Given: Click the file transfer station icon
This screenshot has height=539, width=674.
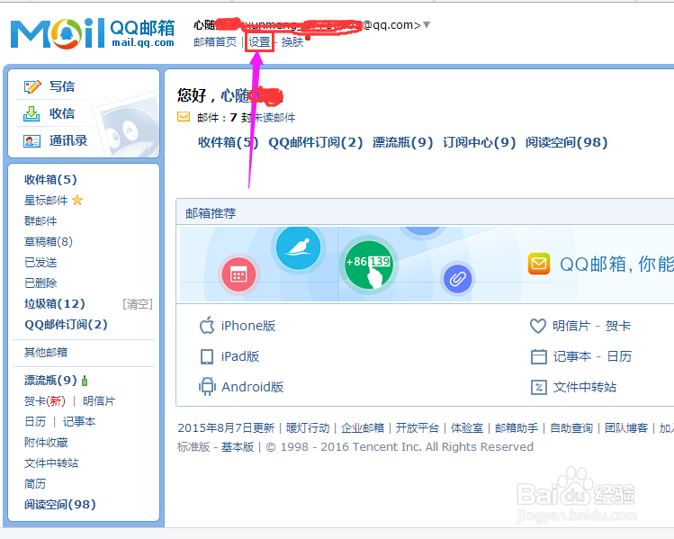Looking at the screenshot, I should pyautogui.click(x=539, y=387).
